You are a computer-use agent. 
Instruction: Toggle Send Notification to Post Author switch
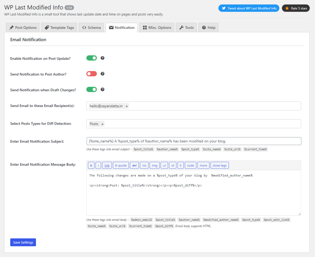pyautogui.click(x=92, y=74)
